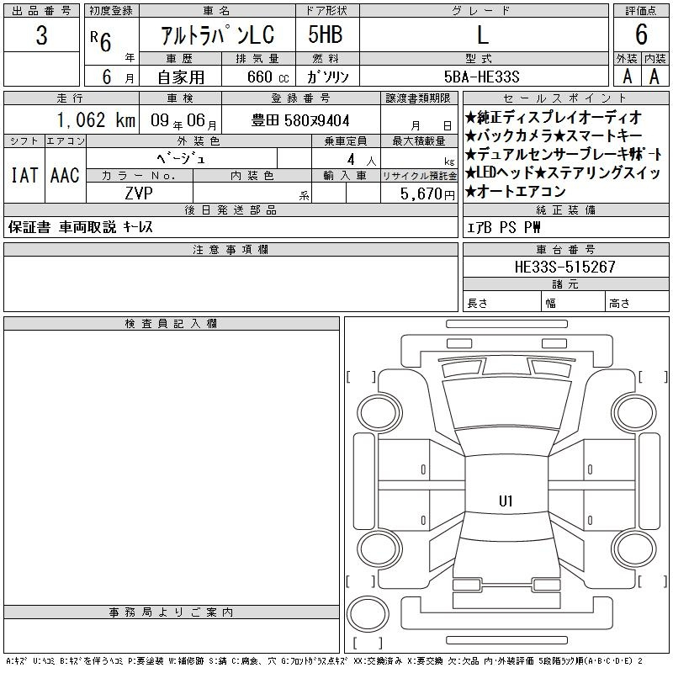The image size is (673, 673).
Task: Click sales point バックカメラ★スマートキー
Action: (554, 135)
